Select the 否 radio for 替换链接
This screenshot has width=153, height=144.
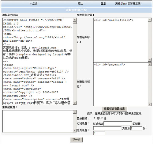tap(95, 118)
